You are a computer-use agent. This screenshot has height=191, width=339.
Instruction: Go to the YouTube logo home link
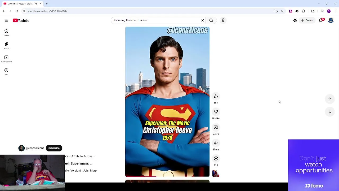coord(21,20)
